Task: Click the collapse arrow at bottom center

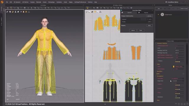Action: click(x=105, y=104)
